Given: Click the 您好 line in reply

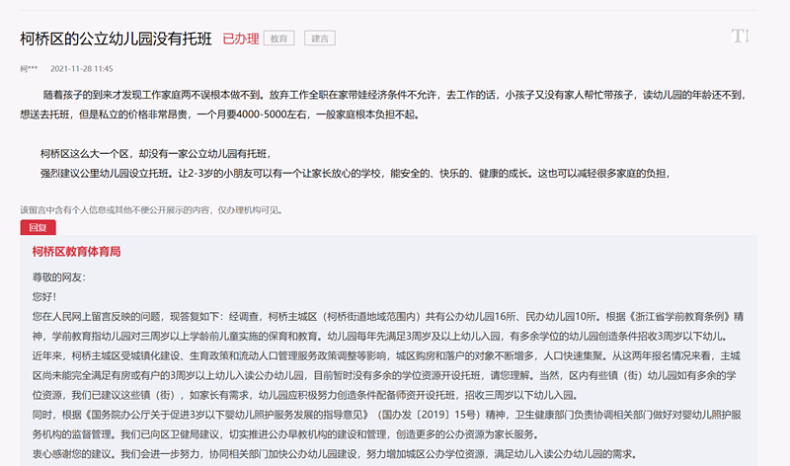Looking at the screenshot, I should [44, 296].
